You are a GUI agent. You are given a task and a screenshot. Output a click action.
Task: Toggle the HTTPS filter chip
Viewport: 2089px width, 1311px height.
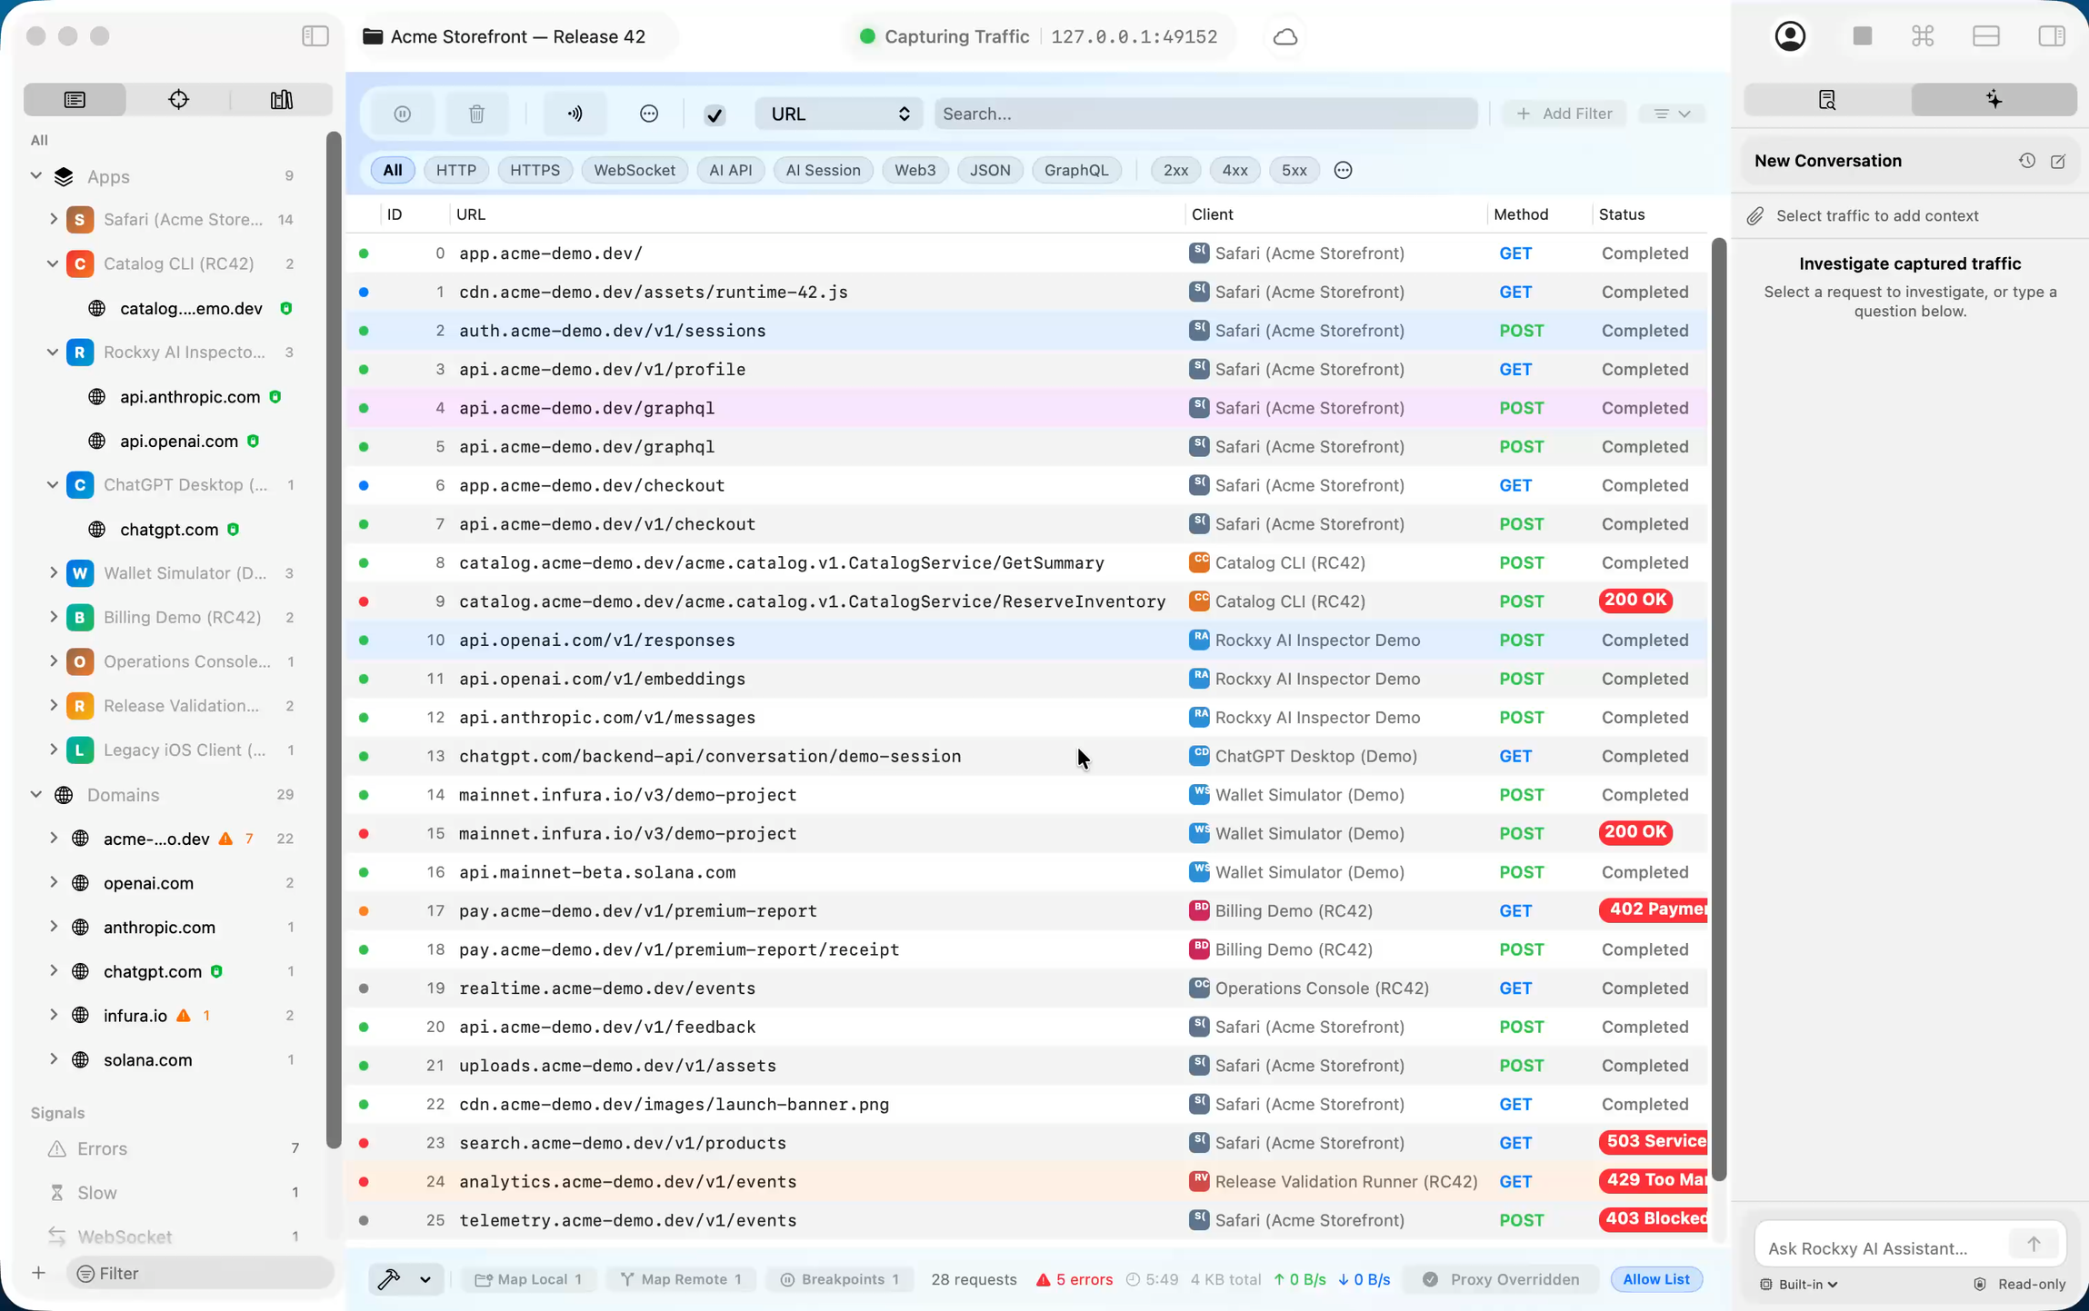[x=535, y=170]
